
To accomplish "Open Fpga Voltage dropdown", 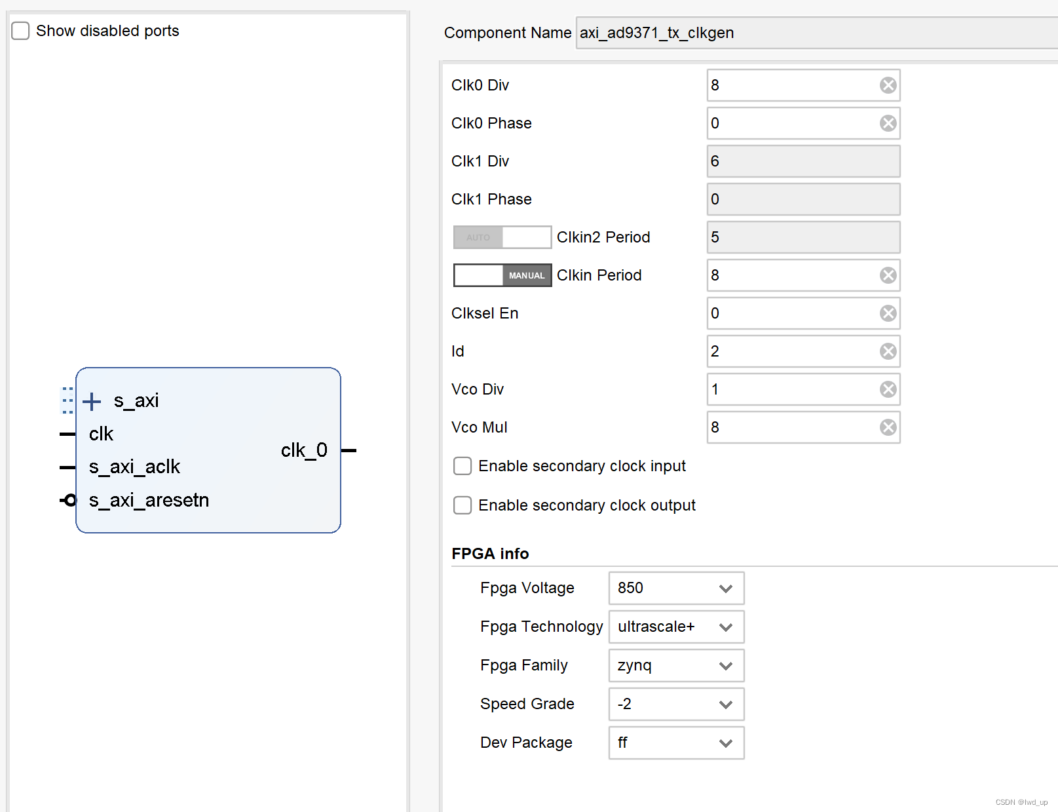I will [x=676, y=588].
